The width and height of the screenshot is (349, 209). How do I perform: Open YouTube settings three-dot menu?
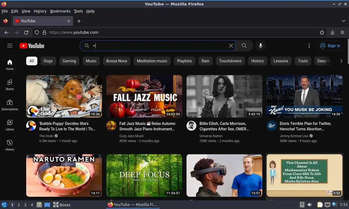point(309,46)
